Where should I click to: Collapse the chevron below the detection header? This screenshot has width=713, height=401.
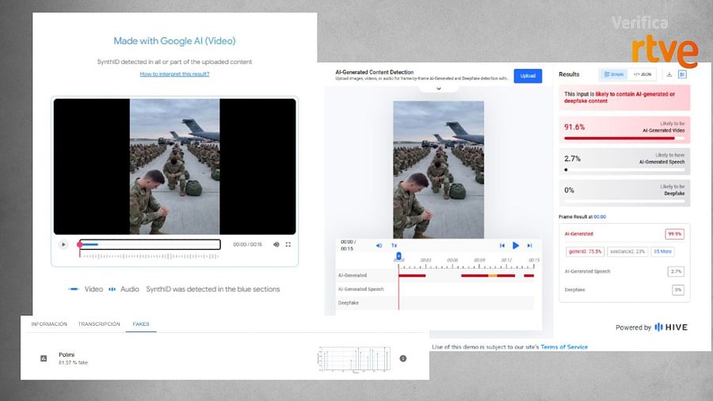(438, 89)
